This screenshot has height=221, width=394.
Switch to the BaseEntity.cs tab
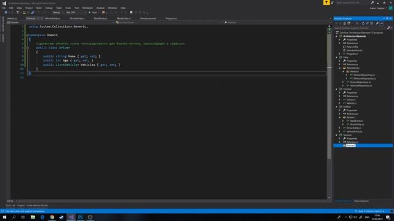point(100,18)
